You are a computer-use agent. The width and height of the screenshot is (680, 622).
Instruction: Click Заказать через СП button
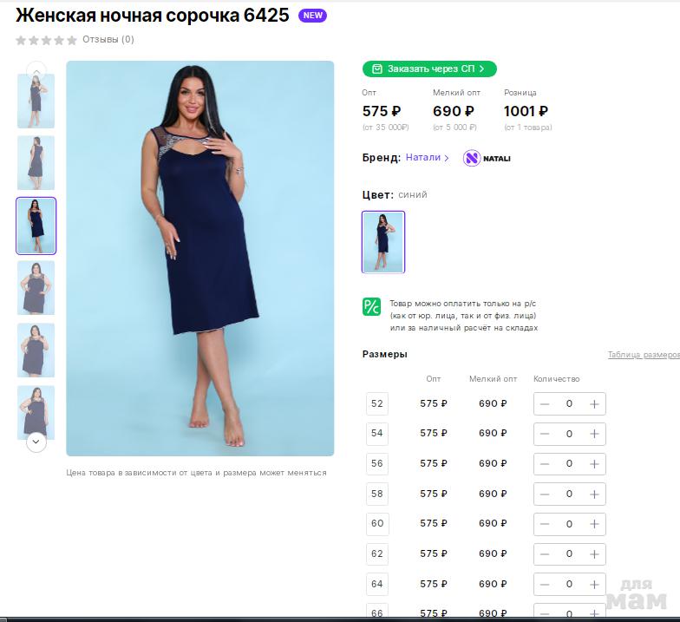tap(429, 69)
